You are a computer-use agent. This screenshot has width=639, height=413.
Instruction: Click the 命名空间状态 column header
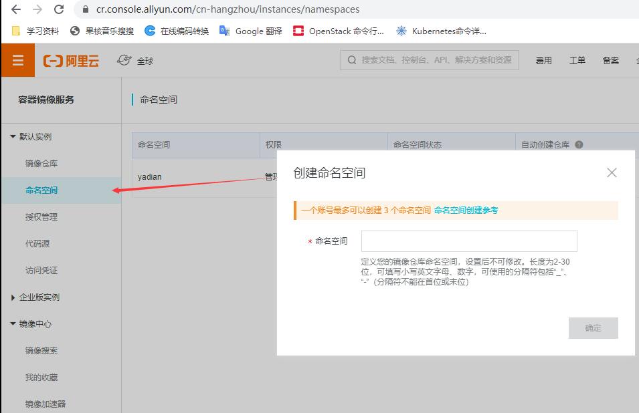coord(418,145)
